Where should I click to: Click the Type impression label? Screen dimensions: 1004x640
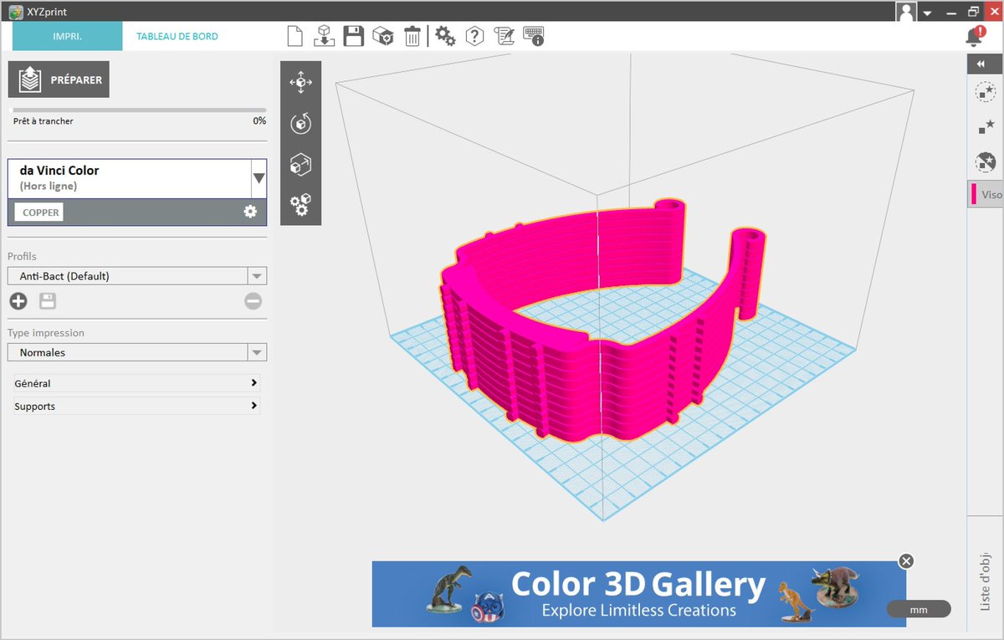pos(46,332)
